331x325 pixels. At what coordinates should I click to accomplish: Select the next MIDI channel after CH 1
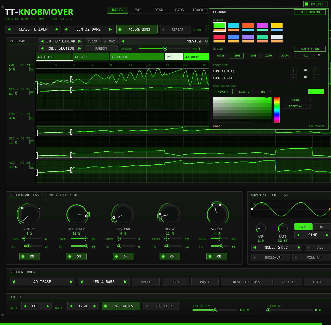coord(48,306)
